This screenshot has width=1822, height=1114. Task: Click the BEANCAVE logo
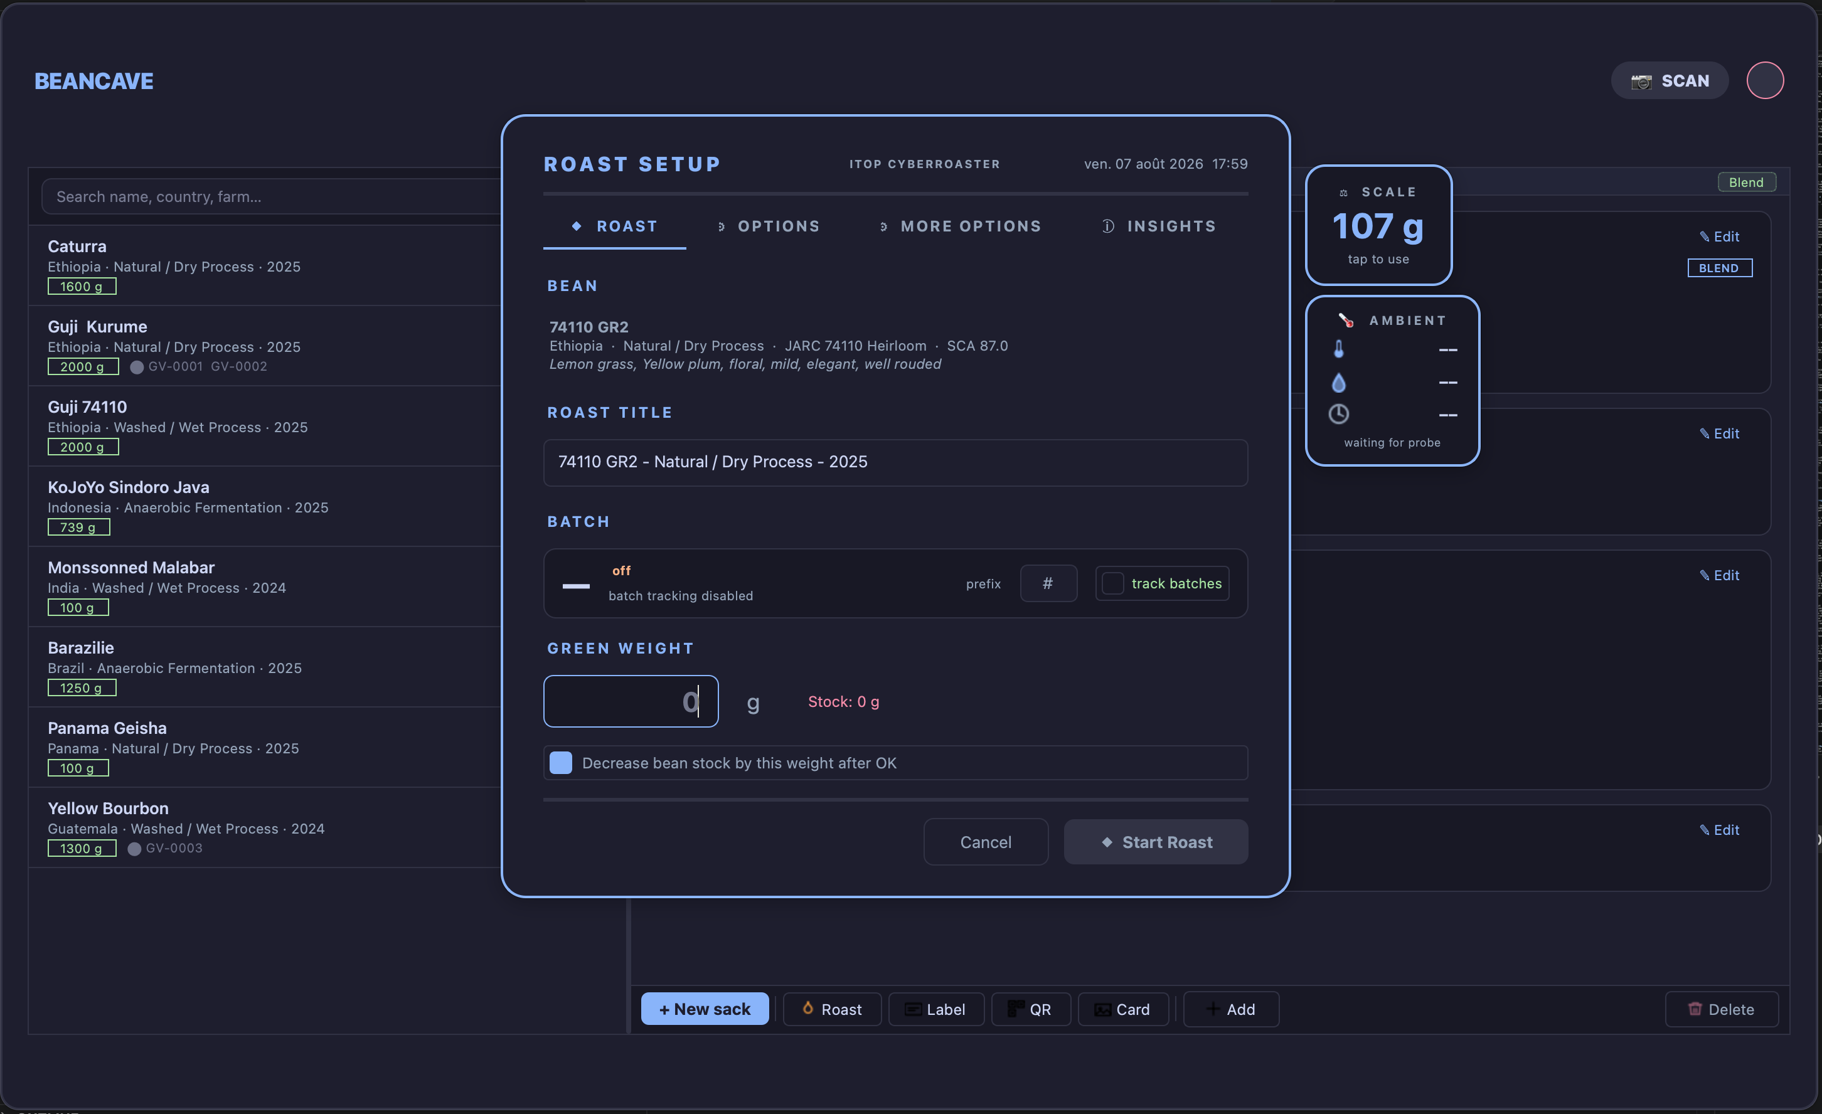click(94, 82)
